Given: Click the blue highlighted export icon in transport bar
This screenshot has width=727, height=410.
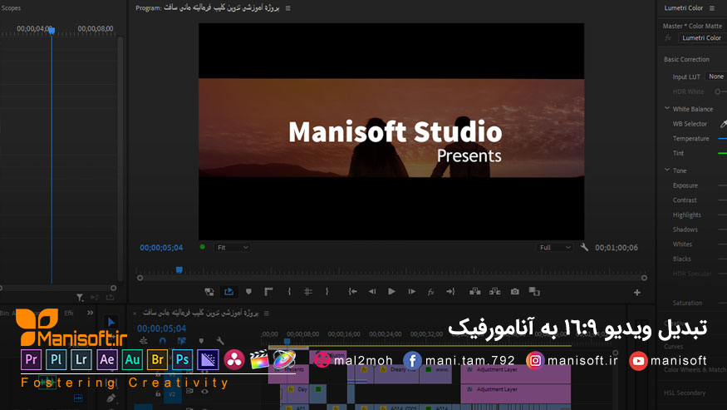Looking at the screenshot, I should 228,292.
